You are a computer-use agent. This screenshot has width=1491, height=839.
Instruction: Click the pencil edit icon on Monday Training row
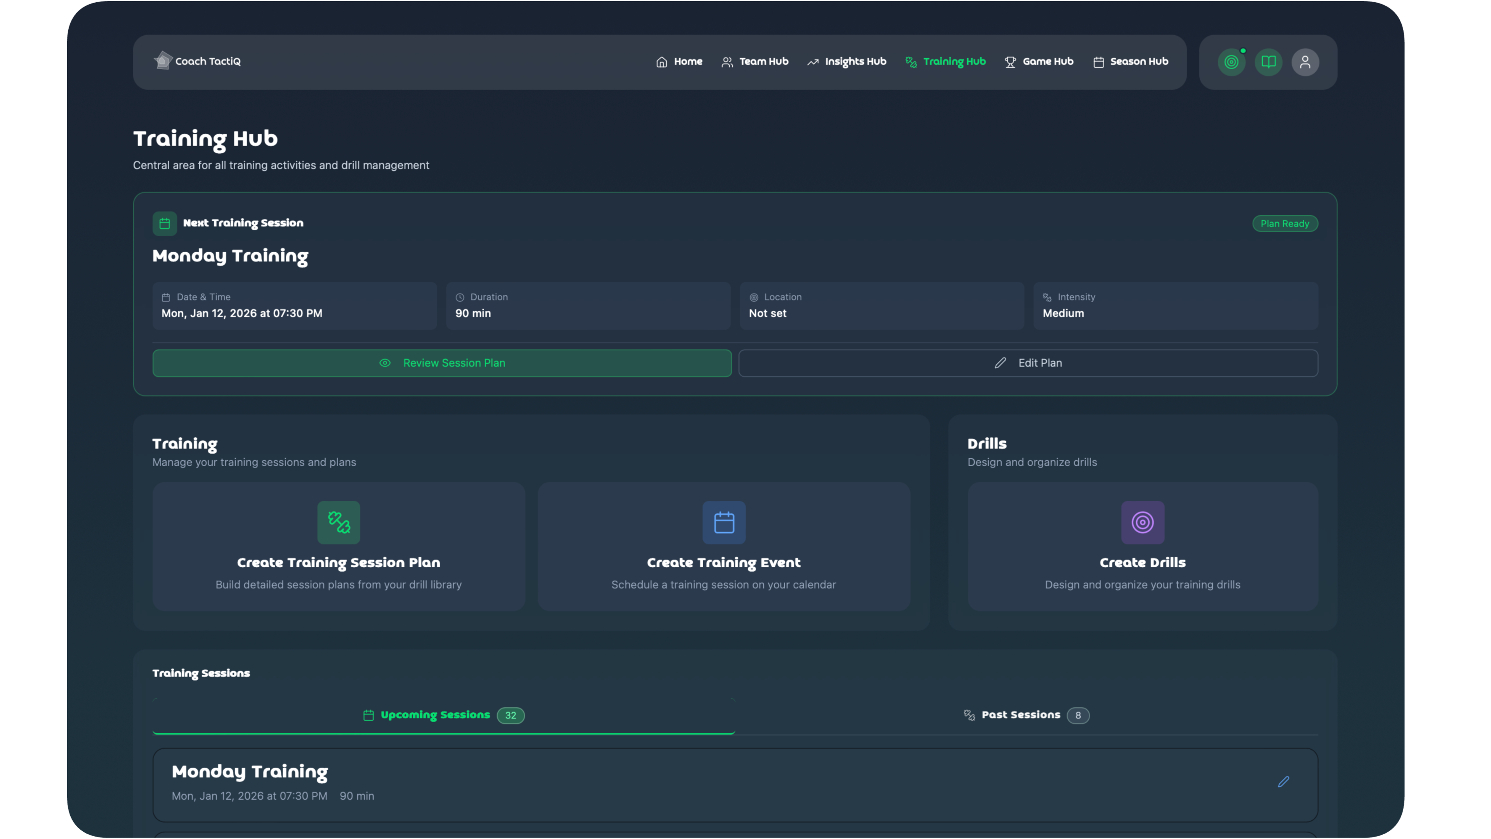click(1283, 782)
